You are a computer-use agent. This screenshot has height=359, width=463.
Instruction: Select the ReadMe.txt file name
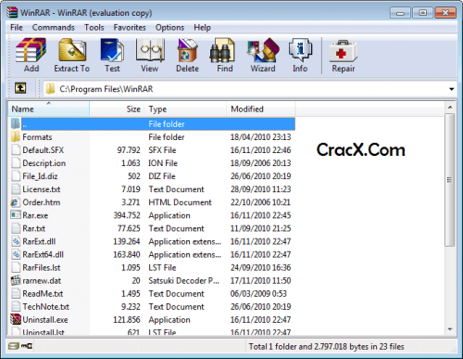(x=43, y=293)
